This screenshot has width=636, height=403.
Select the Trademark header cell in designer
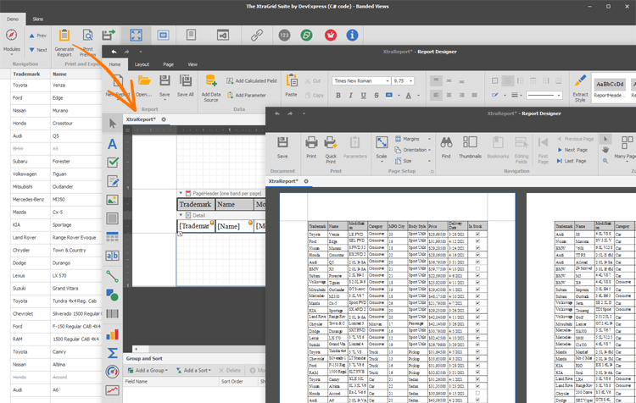(196, 204)
